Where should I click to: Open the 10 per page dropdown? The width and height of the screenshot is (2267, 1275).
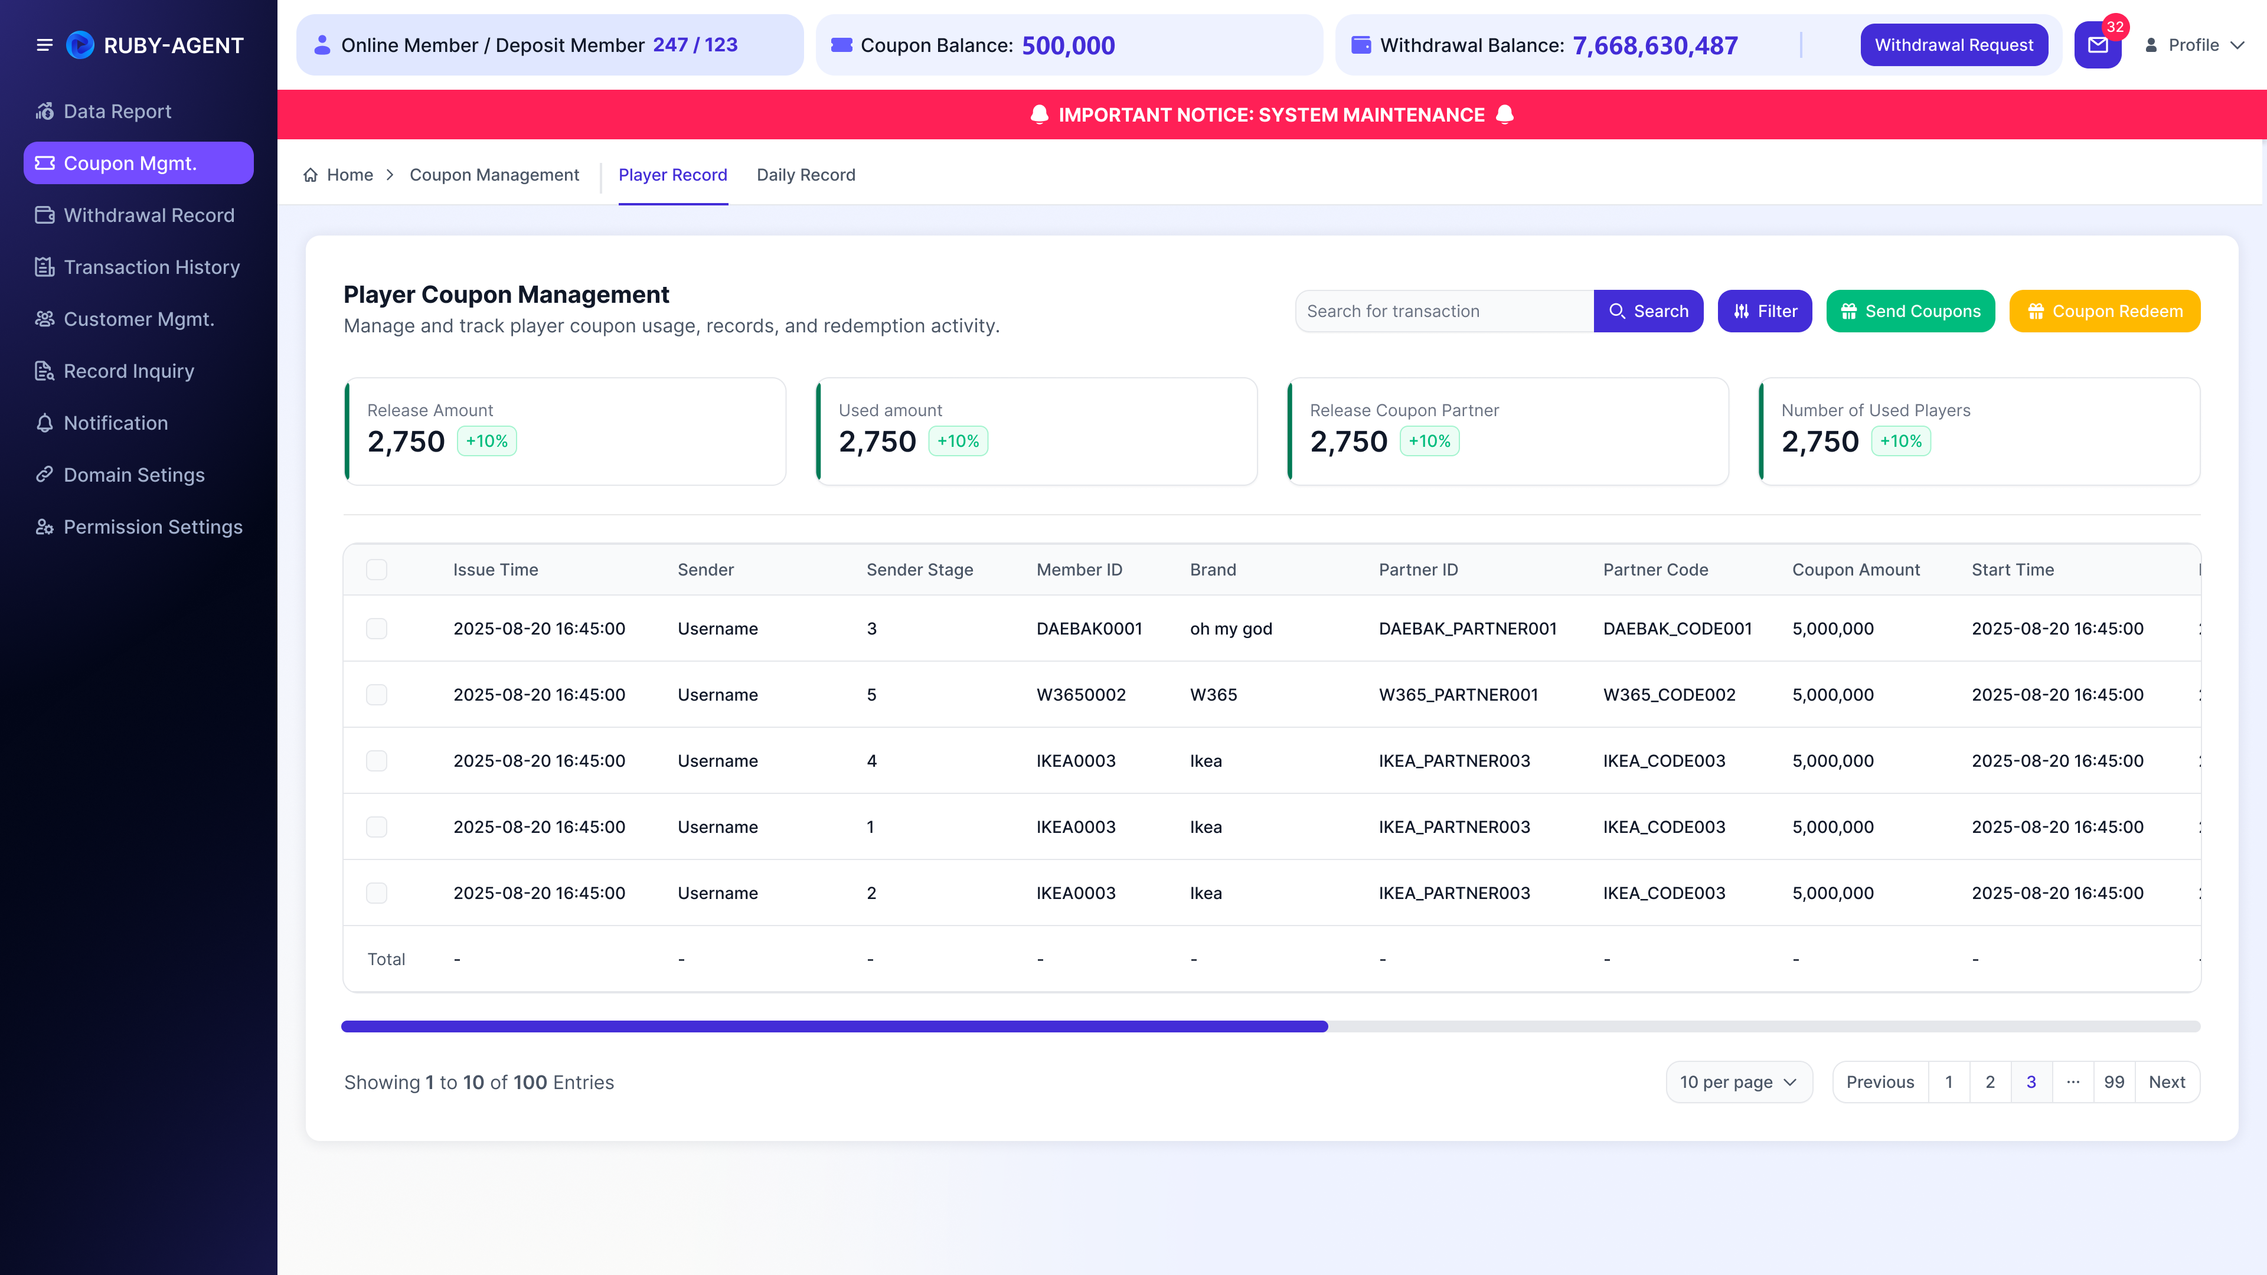click(x=1739, y=1081)
